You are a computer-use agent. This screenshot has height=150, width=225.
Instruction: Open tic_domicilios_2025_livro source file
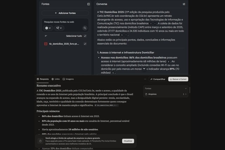pyautogui.click(x=64, y=44)
